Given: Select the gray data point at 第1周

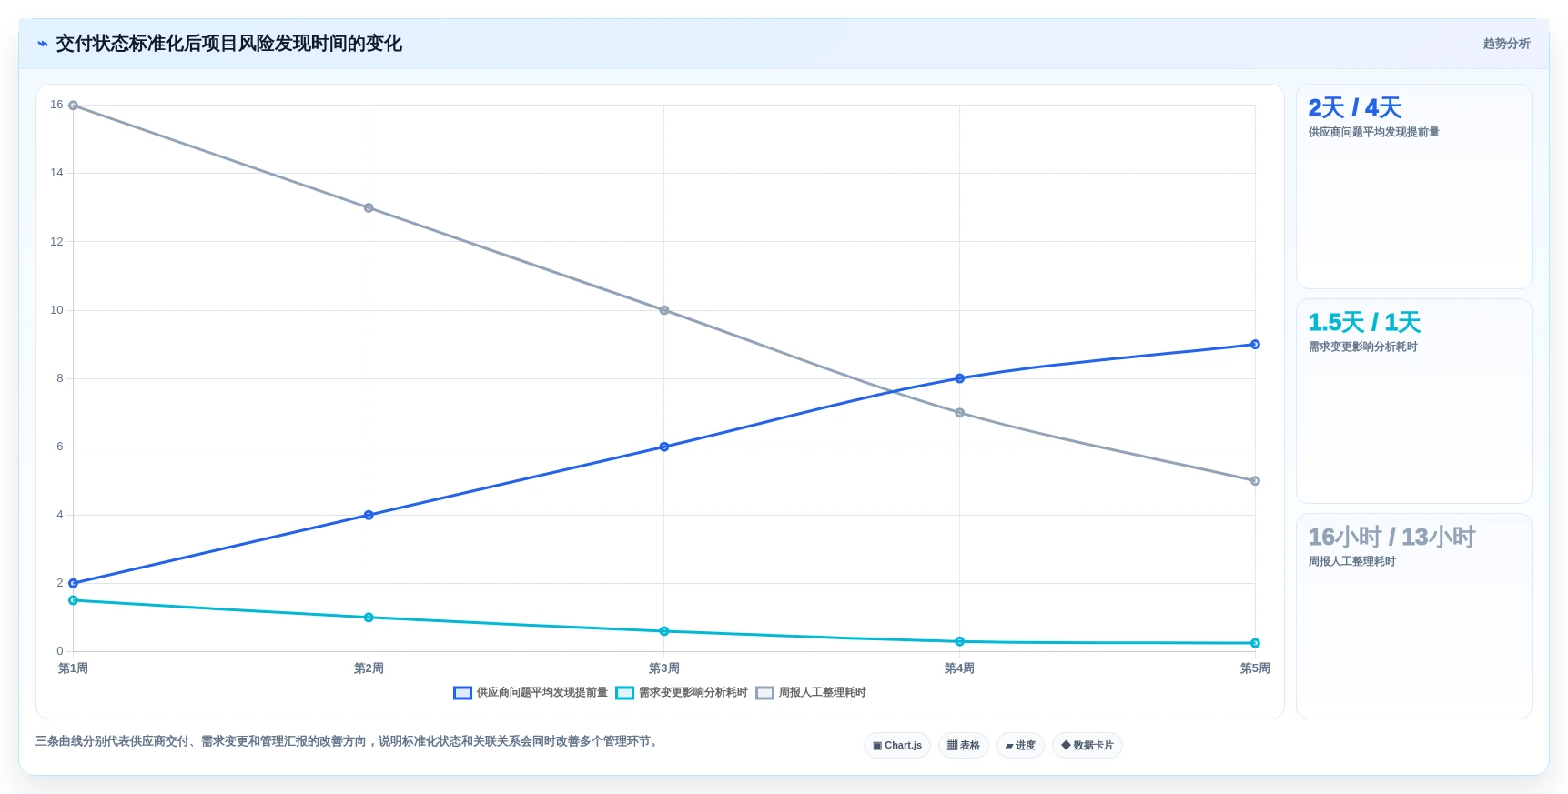Looking at the screenshot, I should coord(73,106).
